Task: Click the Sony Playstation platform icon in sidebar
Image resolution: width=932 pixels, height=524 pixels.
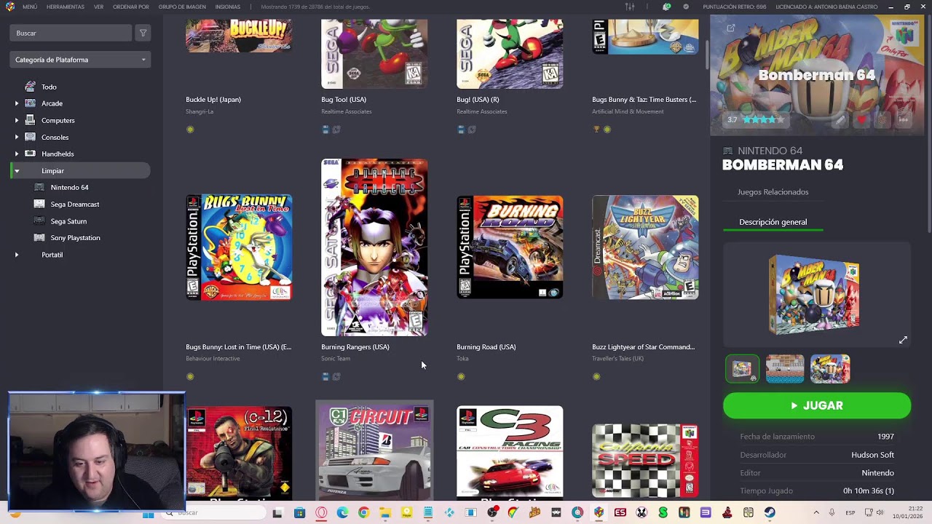Action: [x=39, y=237]
